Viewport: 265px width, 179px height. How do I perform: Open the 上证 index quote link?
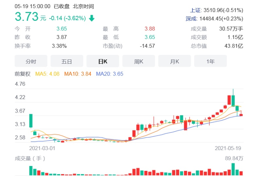pyautogui.click(x=194, y=10)
